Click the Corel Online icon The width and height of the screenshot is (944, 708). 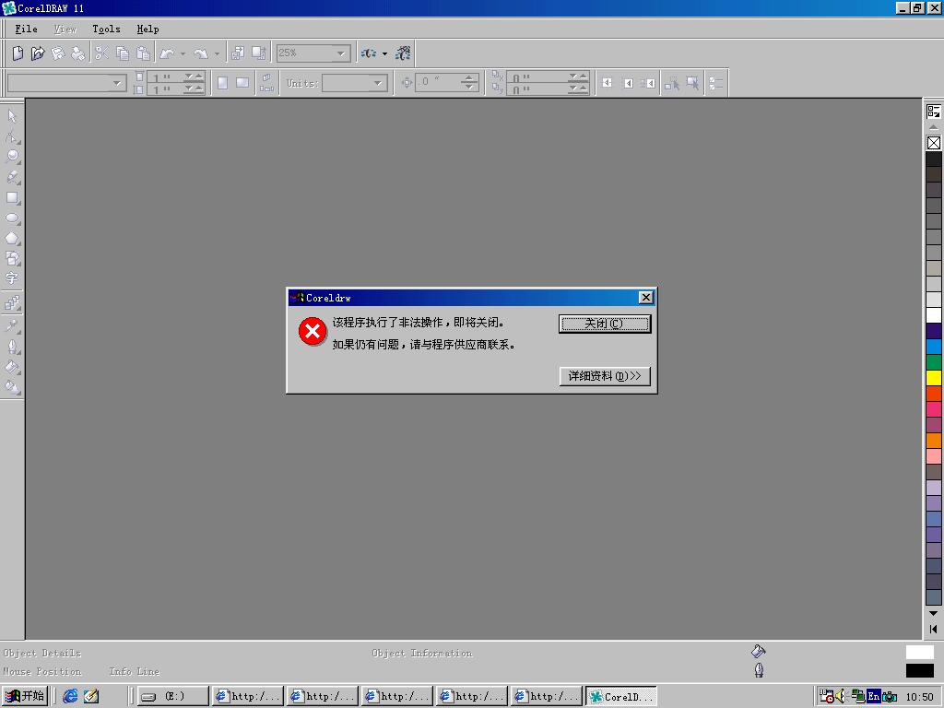(x=403, y=53)
